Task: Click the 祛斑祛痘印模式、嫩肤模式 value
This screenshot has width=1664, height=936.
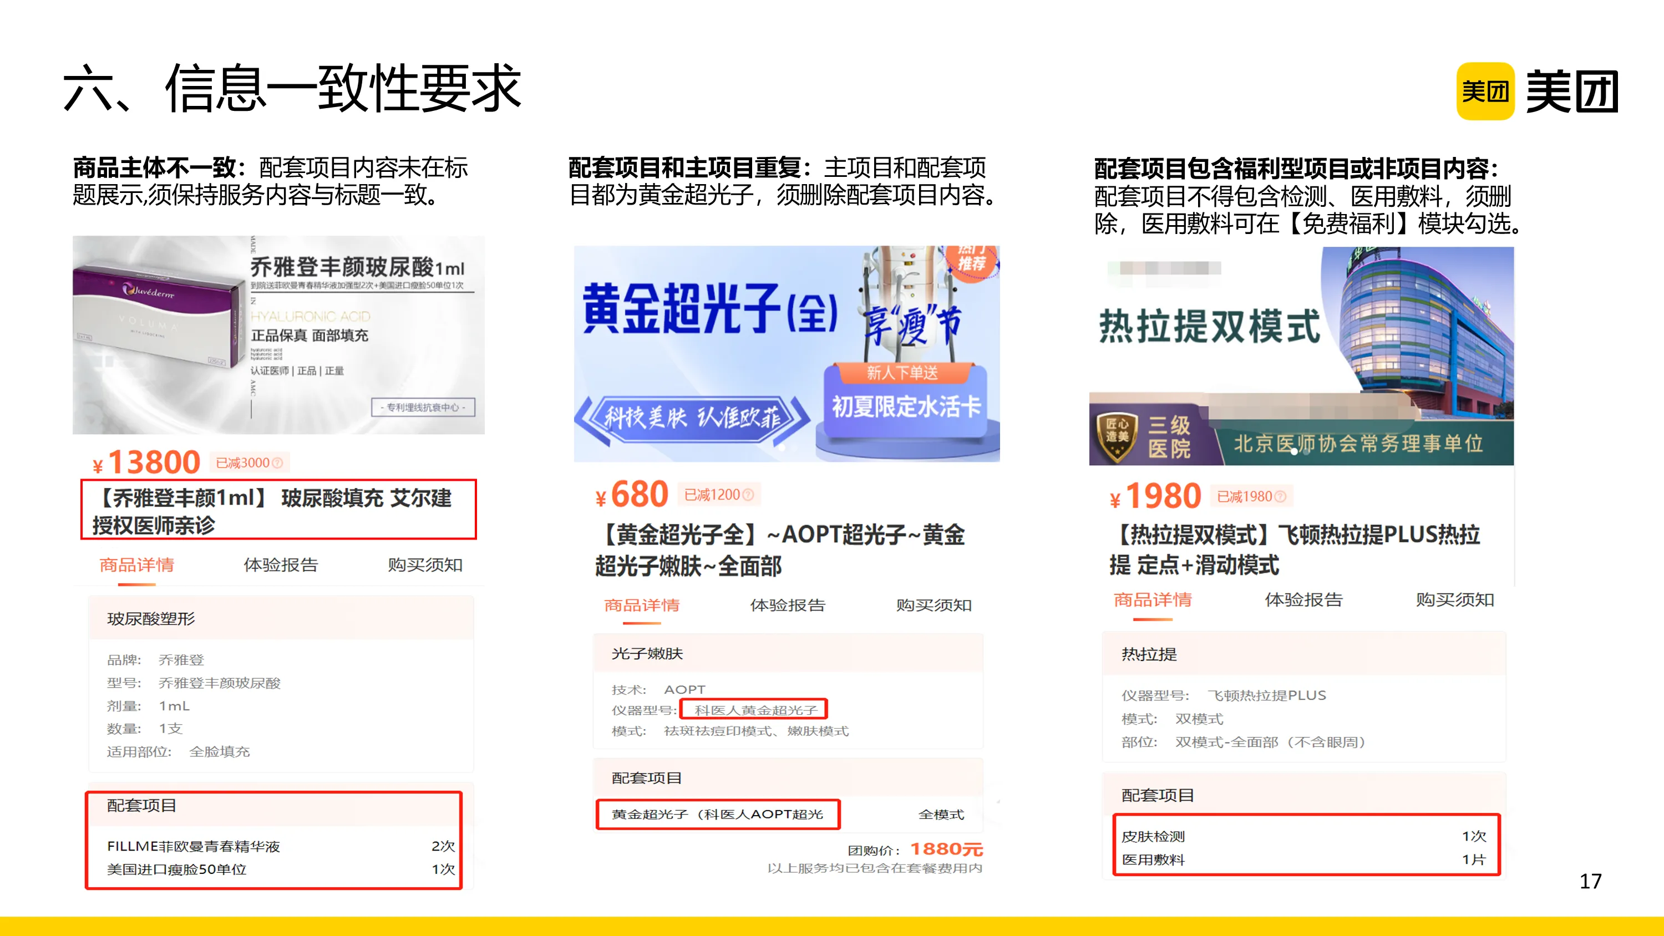Action: (757, 731)
